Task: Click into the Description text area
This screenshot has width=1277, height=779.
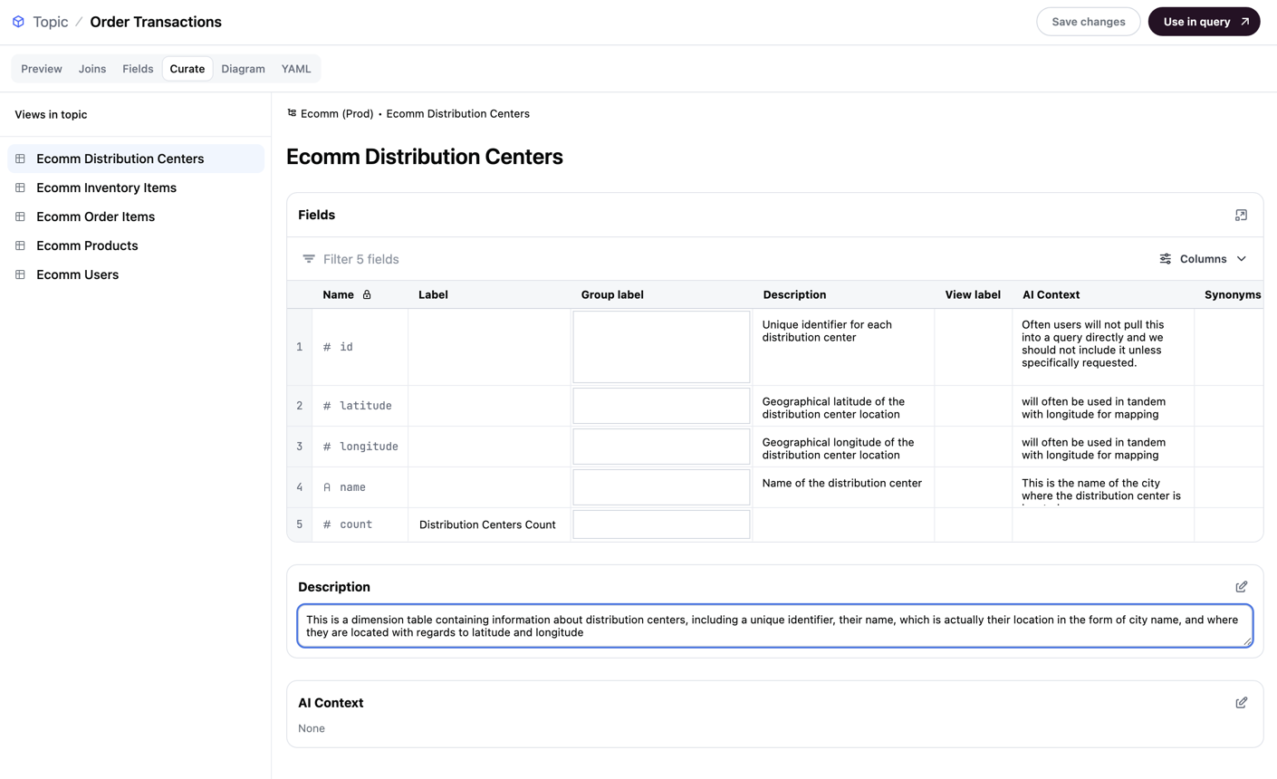Action: (x=775, y=626)
